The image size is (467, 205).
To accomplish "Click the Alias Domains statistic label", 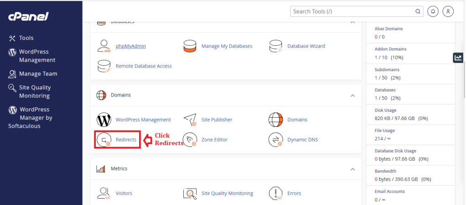I will tap(389, 29).
